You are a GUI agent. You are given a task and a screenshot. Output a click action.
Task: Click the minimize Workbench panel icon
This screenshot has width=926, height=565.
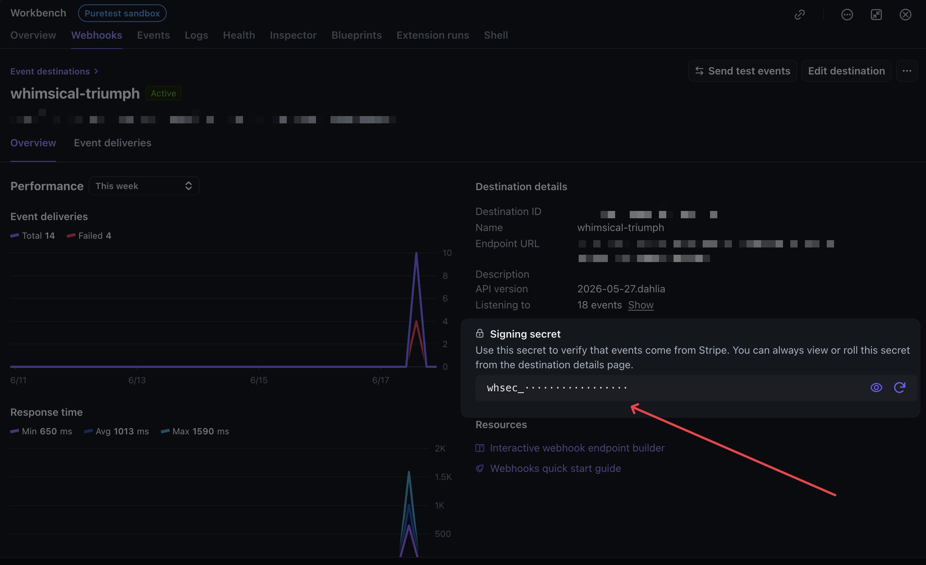[876, 15]
